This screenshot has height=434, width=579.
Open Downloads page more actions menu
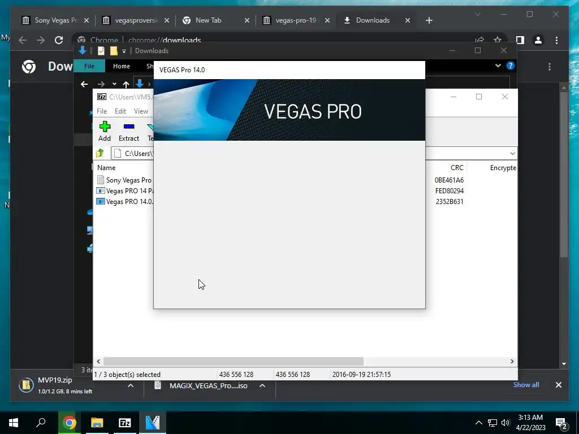pos(550,67)
